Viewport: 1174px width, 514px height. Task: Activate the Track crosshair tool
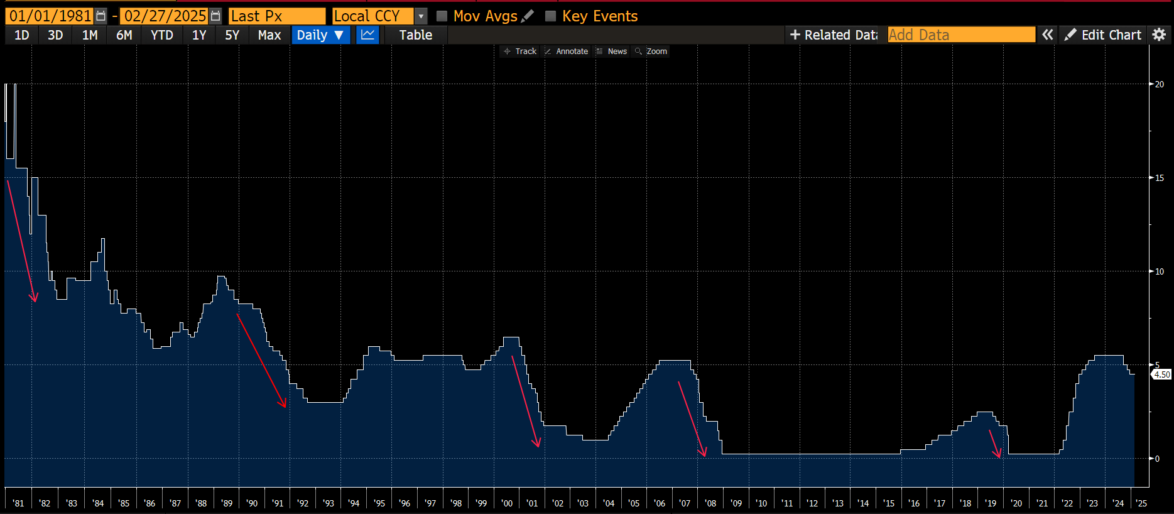(520, 52)
